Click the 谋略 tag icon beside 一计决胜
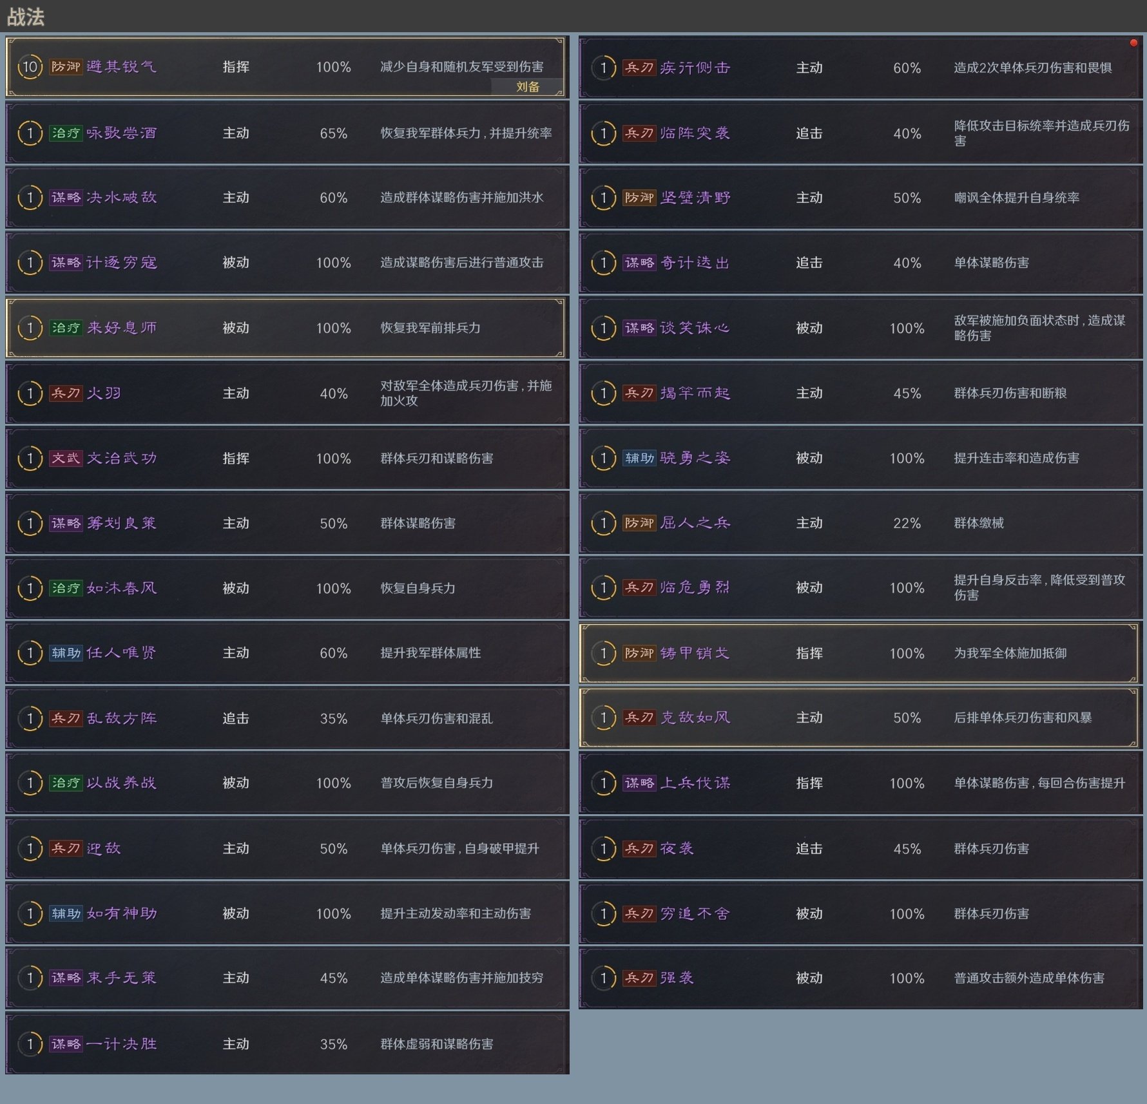The width and height of the screenshot is (1147, 1104). coord(66,1044)
